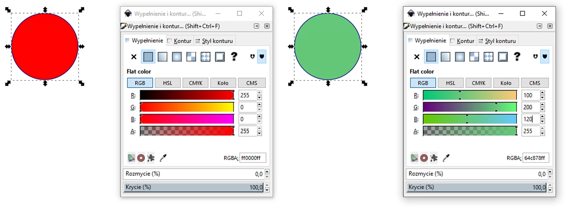Select nonzero fill rule in left dialog

(x=262, y=57)
